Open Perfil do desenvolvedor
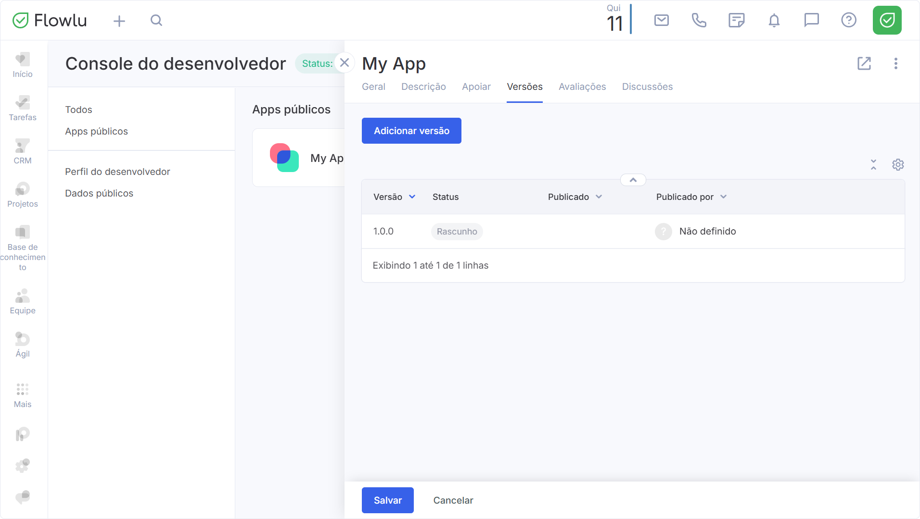Viewport: 920px width, 519px height. tap(117, 172)
